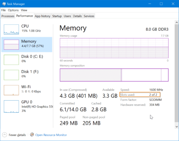The height and width of the screenshot is (141, 179).
Task: Click the Slots used value 2 of 2
Action: pyautogui.click(x=153, y=95)
